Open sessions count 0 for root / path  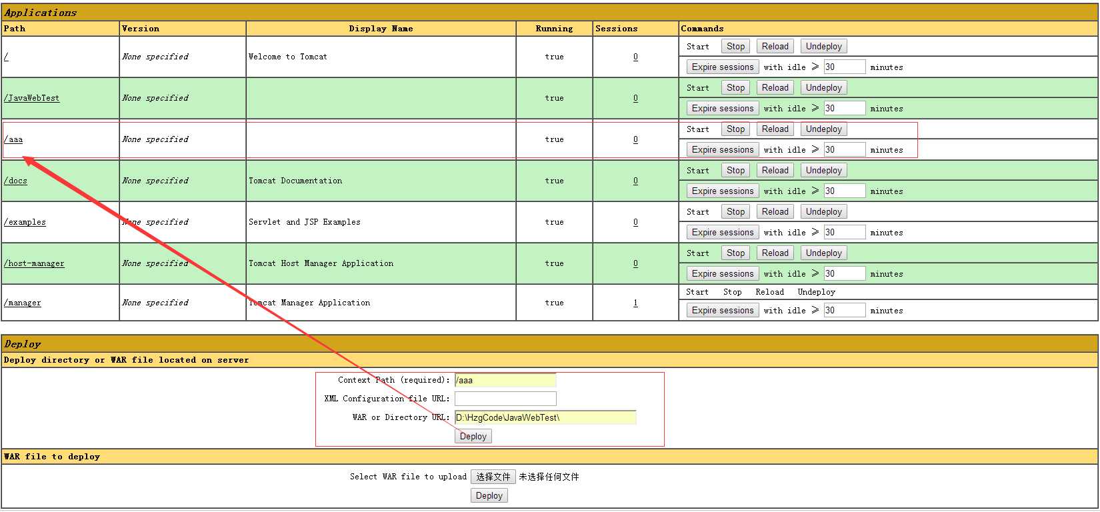635,57
